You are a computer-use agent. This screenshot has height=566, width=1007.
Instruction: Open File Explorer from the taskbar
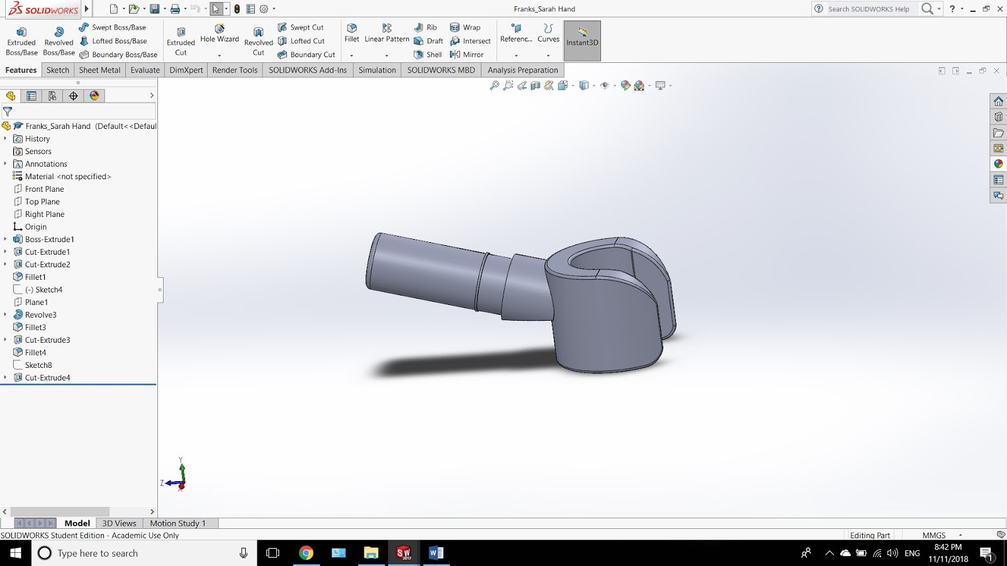pyautogui.click(x=371, y=553)
